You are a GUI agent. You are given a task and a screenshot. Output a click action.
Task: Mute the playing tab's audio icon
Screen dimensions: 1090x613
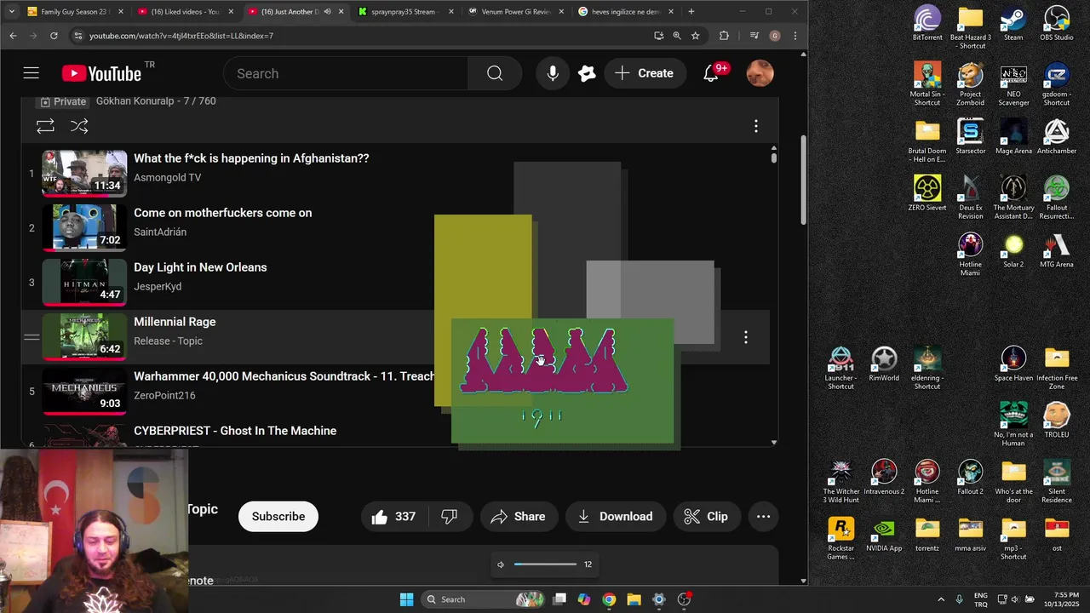click(327, 12)
